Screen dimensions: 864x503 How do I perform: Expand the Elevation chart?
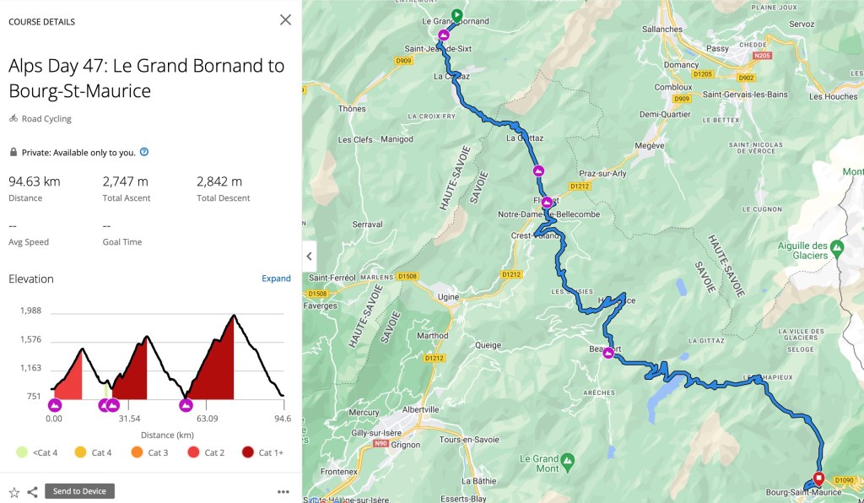point(276,279)
